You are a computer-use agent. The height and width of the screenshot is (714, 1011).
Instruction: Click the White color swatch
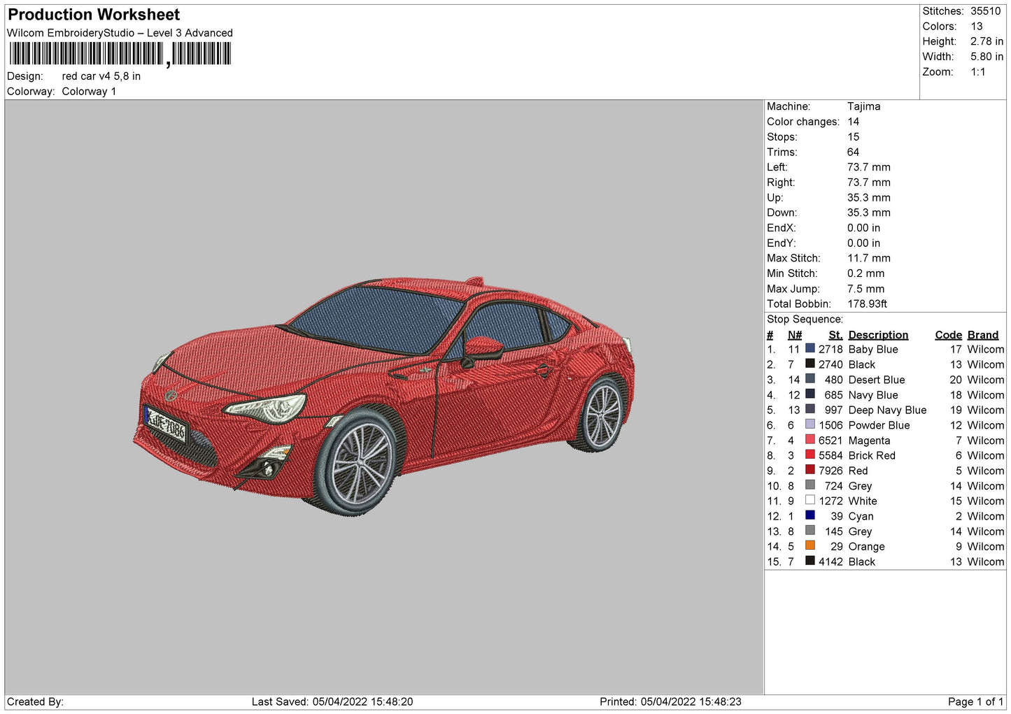coord(810,500)
